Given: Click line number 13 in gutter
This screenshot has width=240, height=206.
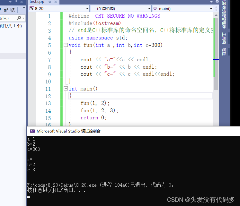Looking at the screenshot, I should click(x=48, y=103).
